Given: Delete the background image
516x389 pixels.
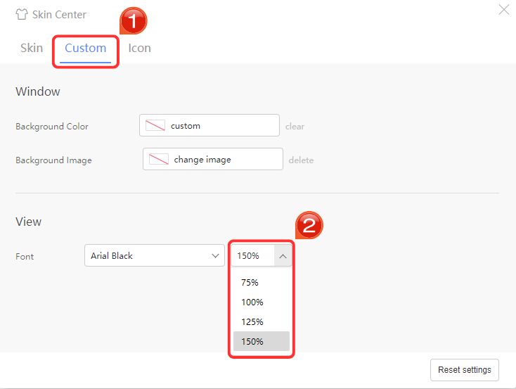Looking at the screenshot, I should point(301,160).
